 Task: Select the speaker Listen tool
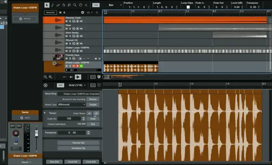86,5
